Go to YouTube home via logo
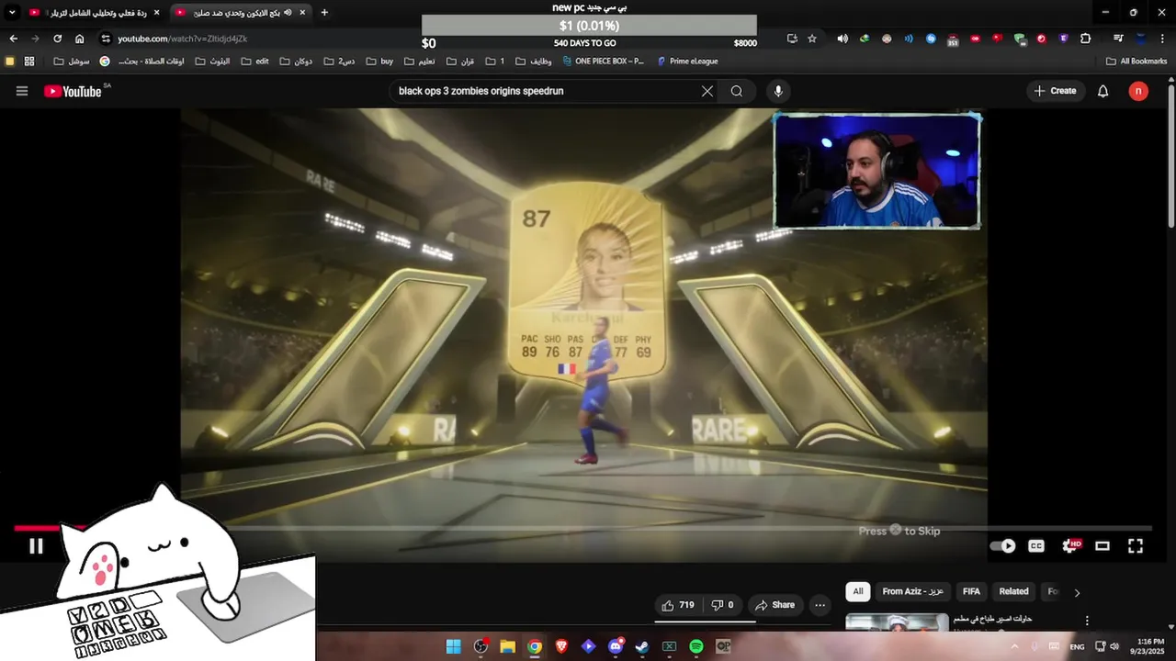The width and height of the screenshot is (1176, 661). point(73,91)
